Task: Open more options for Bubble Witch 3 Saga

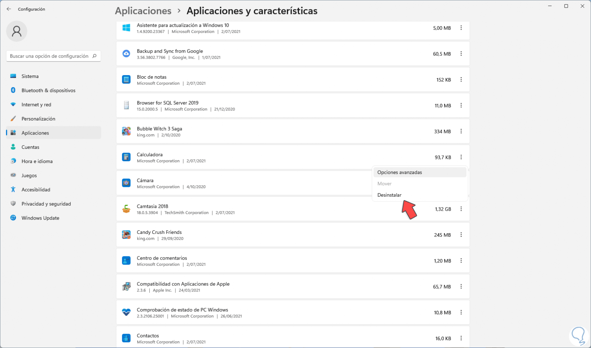Action: pyautogui.click(x=461, y=131)
